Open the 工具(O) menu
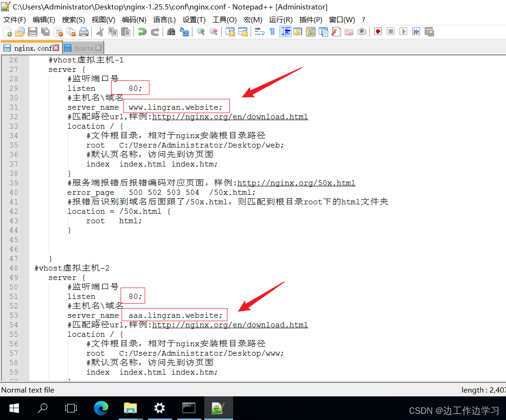 (224, 20)
